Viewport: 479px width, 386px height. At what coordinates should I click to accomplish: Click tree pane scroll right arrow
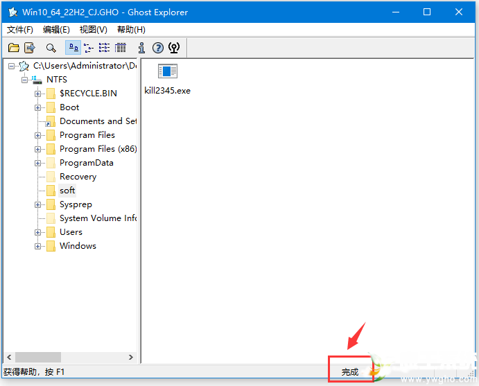131,358
